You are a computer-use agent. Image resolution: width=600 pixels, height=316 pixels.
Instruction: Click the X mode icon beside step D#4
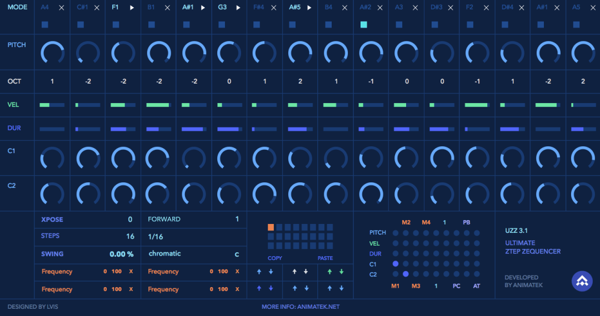522,8
